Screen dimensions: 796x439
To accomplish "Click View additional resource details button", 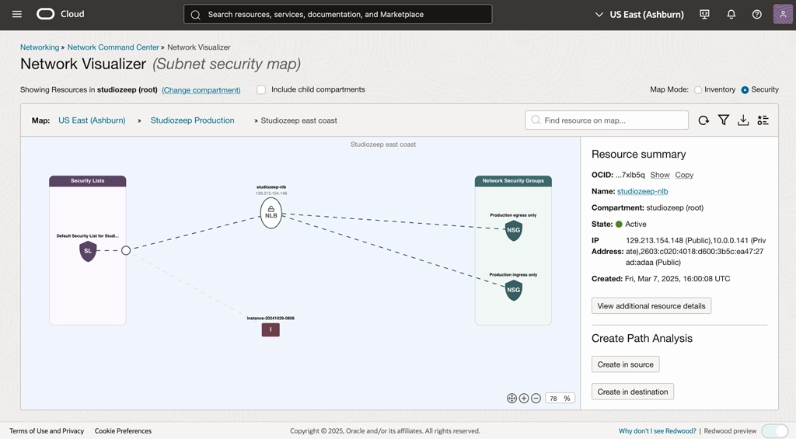I will tap(651, 306).
